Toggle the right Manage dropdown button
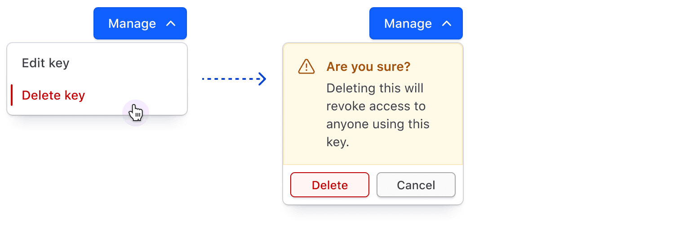This screenshot has width=692, height=226. click(x=416, y=23)
